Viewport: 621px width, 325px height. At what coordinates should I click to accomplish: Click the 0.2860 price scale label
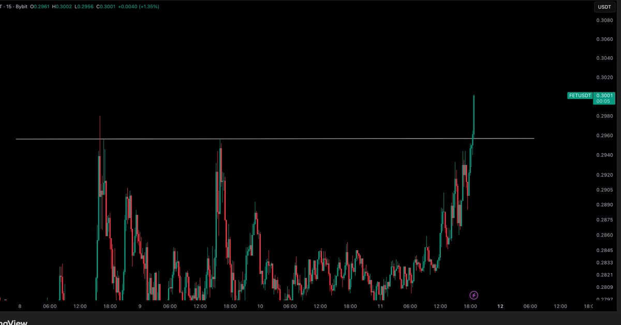605,235
